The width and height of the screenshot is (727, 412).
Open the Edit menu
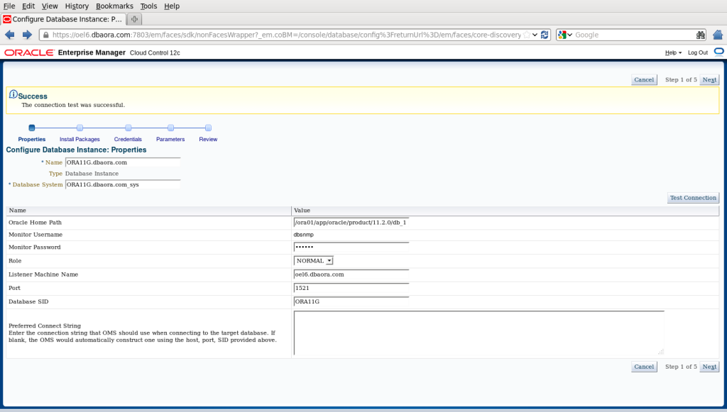point(28,6)
